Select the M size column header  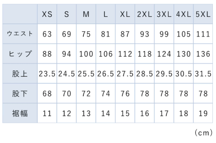pyautogui.click(x=86, y=15)
